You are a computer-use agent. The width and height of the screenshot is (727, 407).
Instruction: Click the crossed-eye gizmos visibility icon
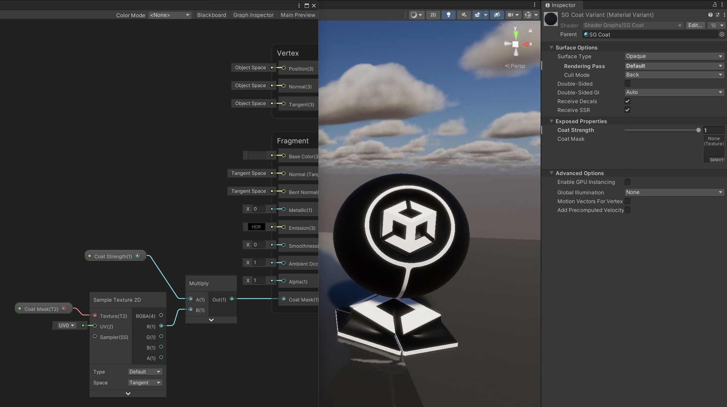pos(497,15)
